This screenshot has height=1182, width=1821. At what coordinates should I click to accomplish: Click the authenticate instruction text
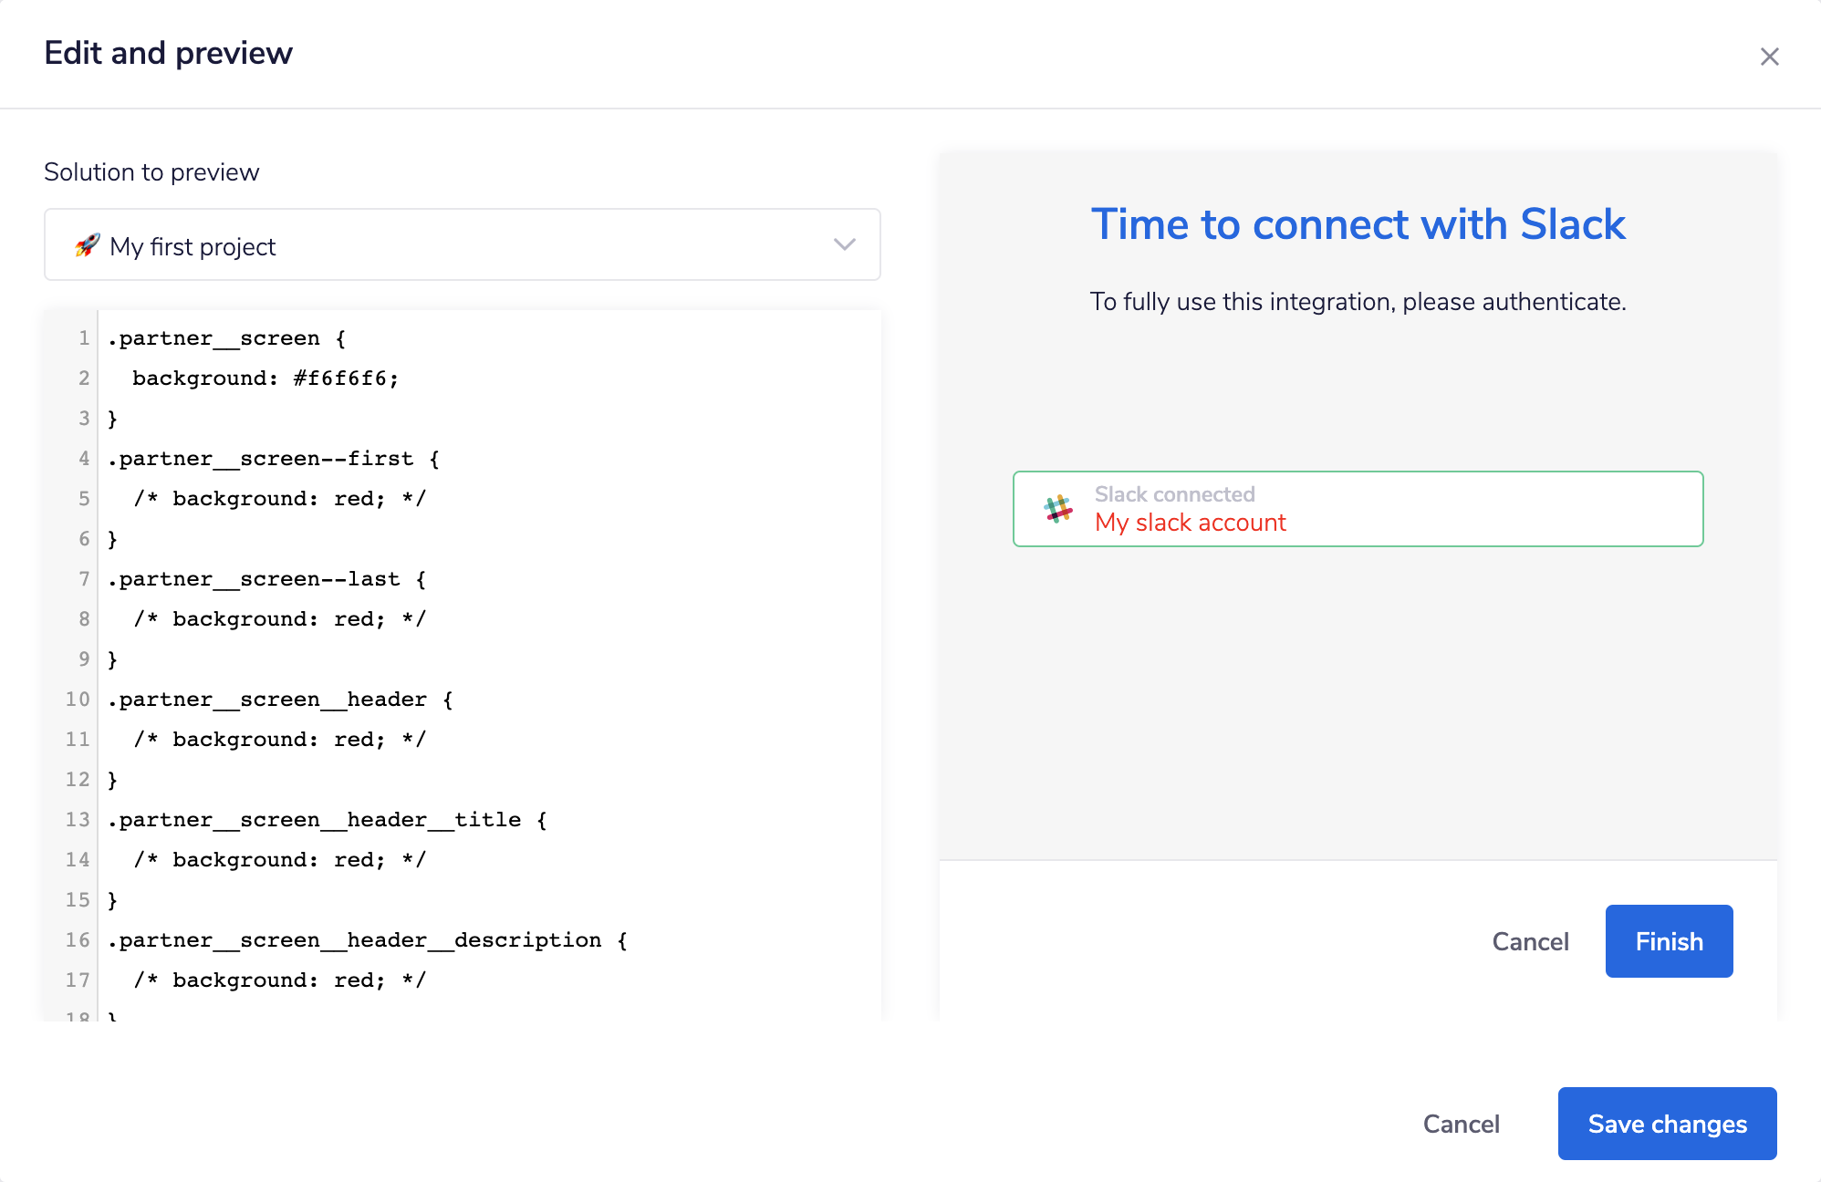pos(1358,301)
